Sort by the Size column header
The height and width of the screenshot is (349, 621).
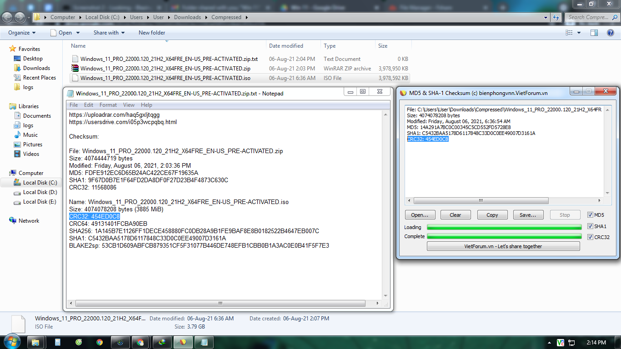click(393, 46)
